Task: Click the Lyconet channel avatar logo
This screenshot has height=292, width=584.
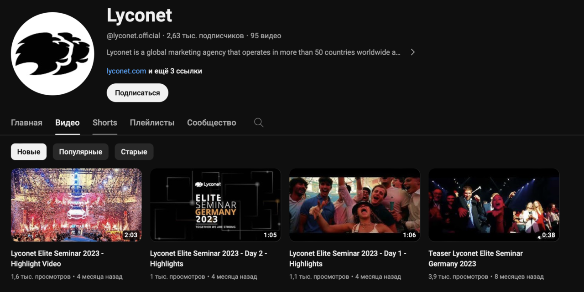Action: tap(52, 54)
